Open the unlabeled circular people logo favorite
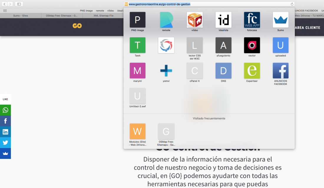The width and height of the screenshot is (324, 188). coord(166,45)
